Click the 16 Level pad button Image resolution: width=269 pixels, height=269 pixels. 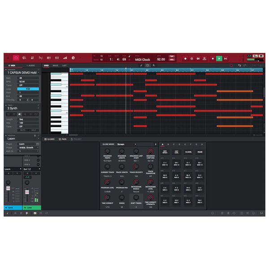pos(188,152)
